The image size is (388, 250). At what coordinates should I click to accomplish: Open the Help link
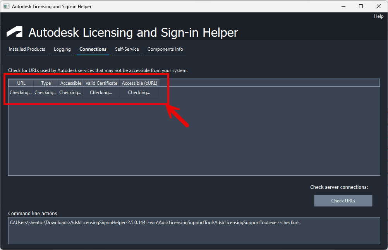379,16
